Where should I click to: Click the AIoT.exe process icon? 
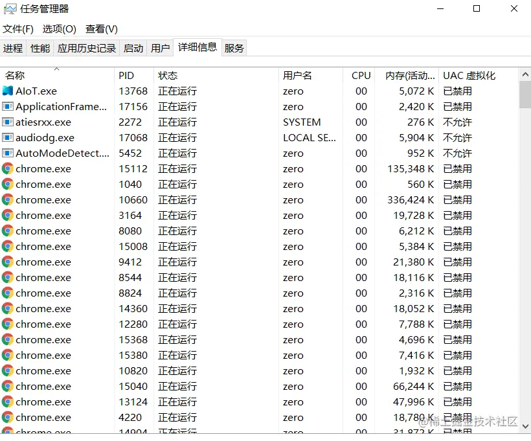[8, 91]
